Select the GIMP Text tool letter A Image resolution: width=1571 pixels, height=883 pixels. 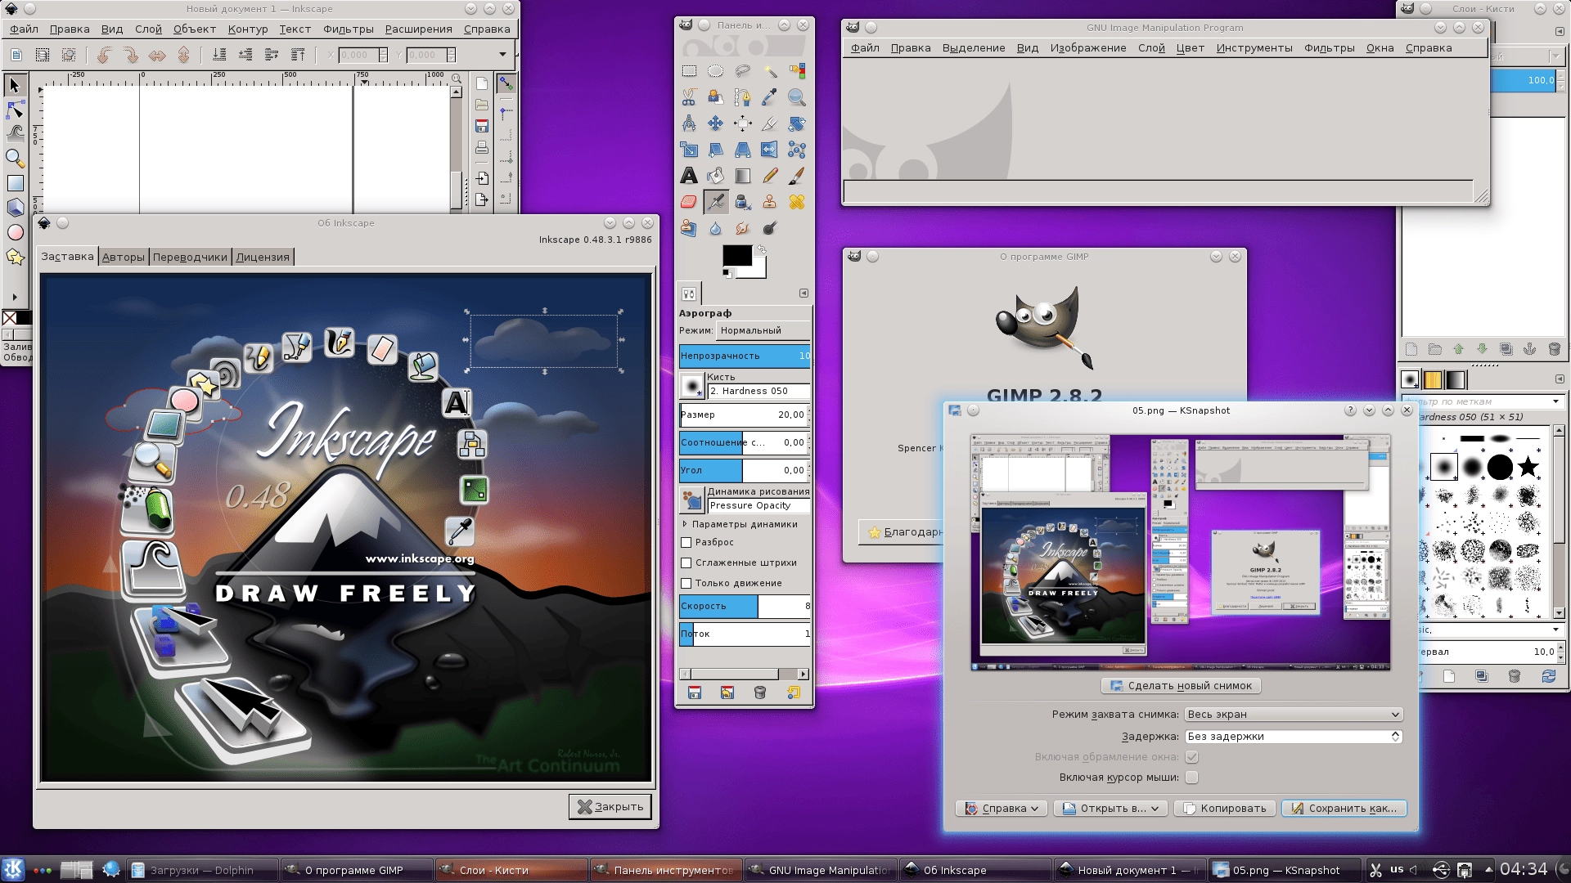coord(689,176)
